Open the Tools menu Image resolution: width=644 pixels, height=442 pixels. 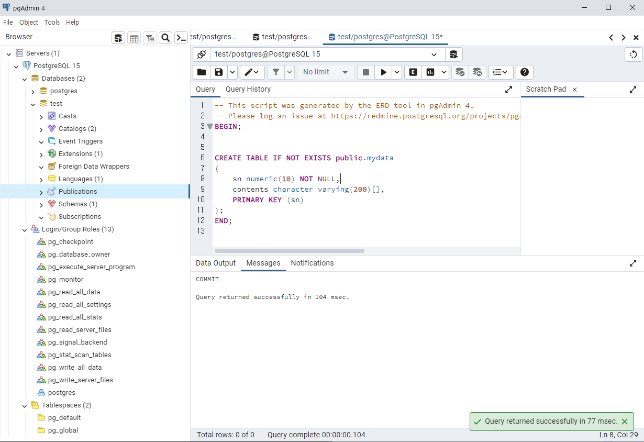pyautogui.click(x=52, y=23)
